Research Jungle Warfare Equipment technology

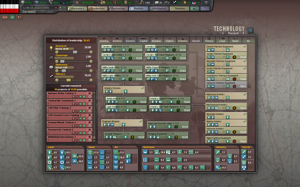226,56
